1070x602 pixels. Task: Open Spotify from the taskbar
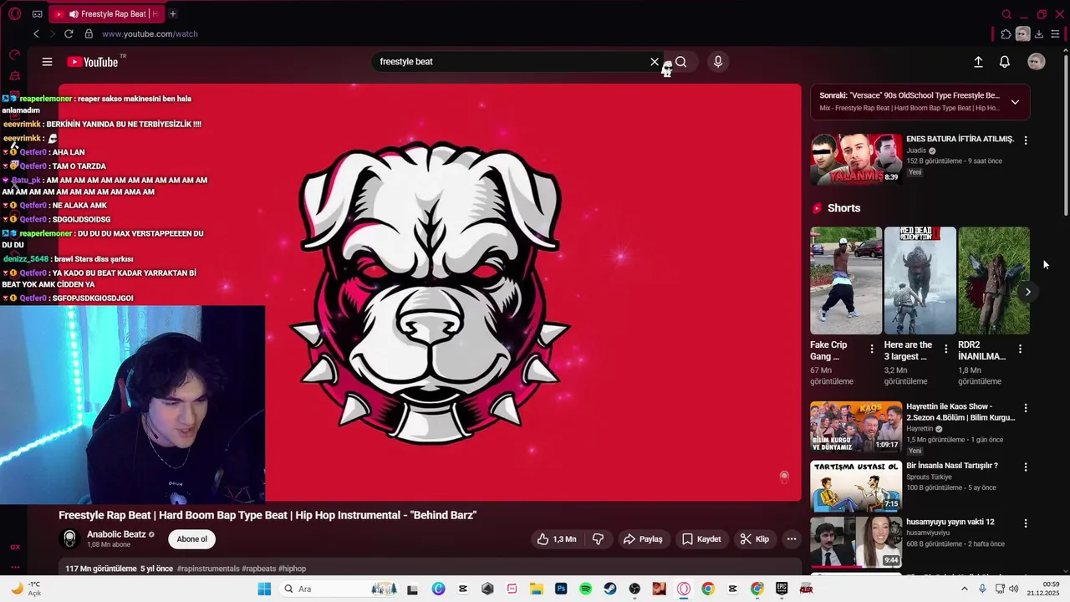click(585, 589)
